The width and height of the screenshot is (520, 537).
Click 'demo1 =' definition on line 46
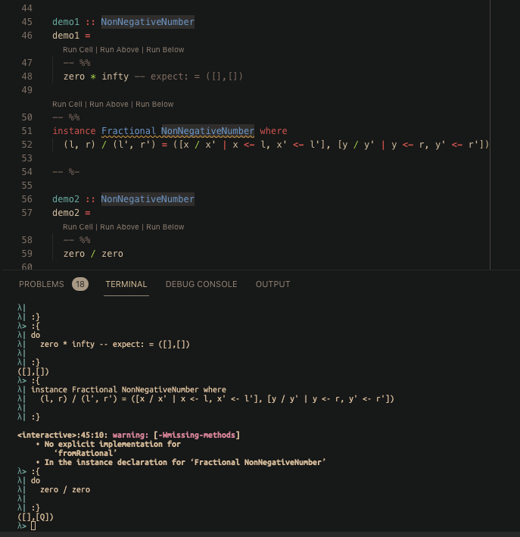point(71,36)
